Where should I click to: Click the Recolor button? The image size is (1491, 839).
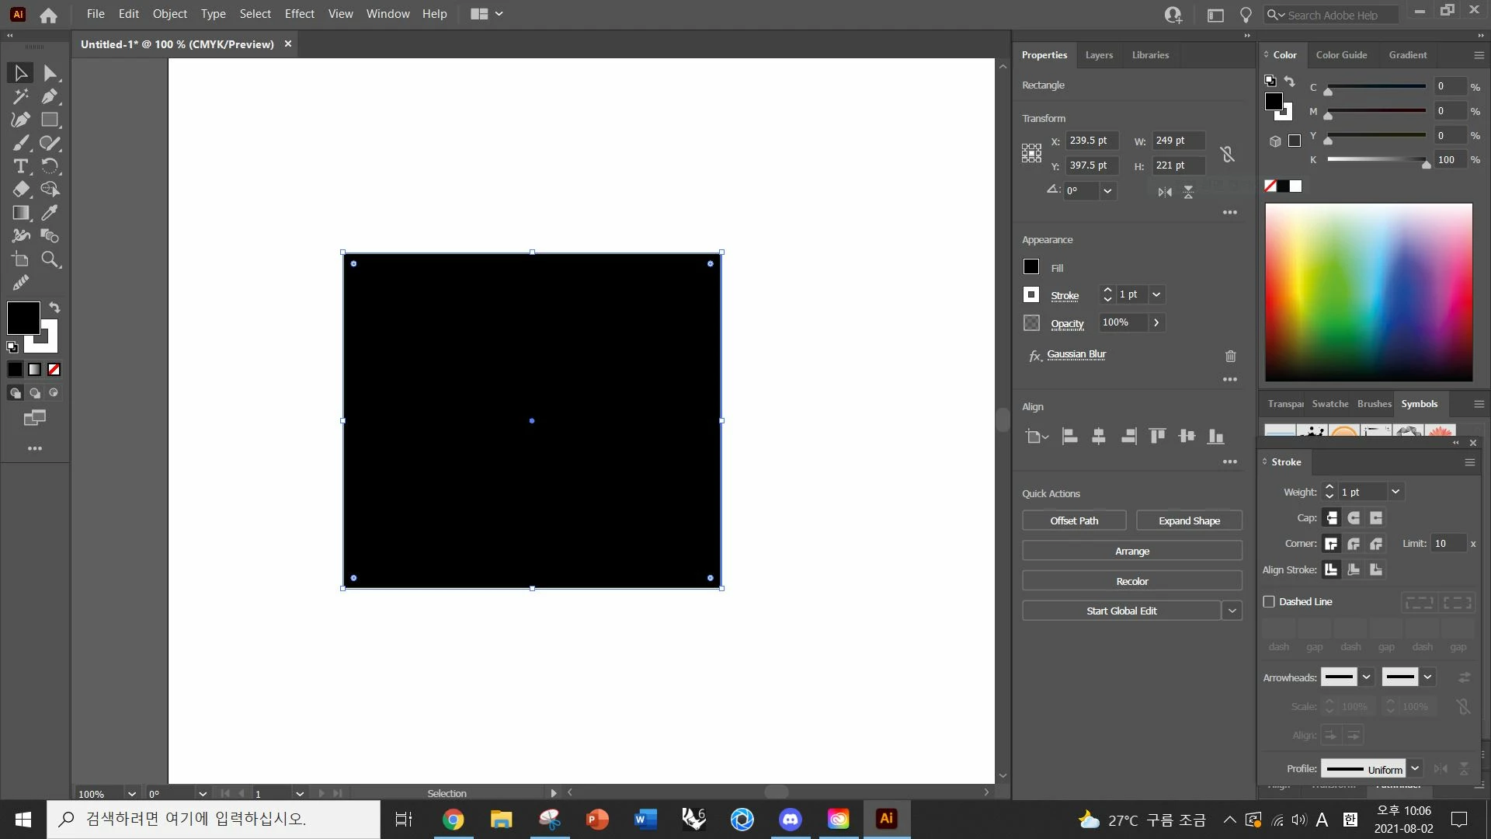coord(1131,581)
